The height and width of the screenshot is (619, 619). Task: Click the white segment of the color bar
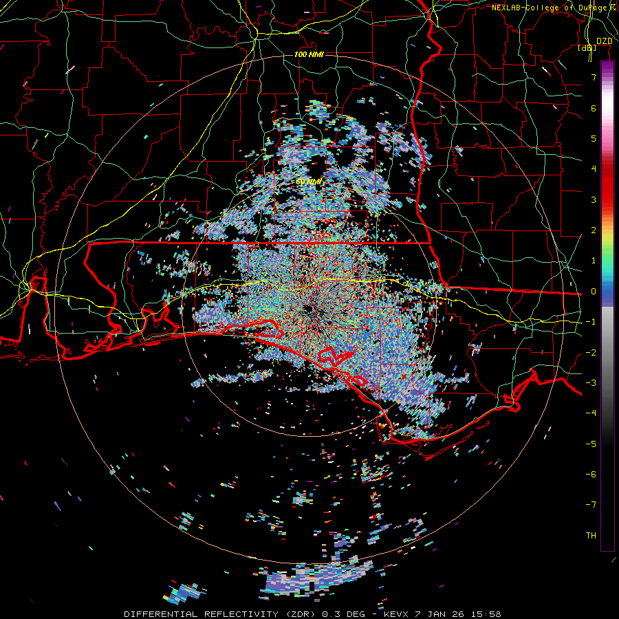pos(607,102)
